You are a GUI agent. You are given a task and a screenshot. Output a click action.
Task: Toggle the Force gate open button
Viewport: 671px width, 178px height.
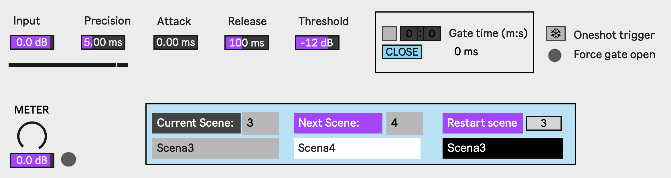(x=554, y=55)
